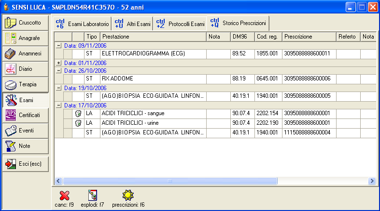
Task: Expand the Data: 01/11/2006 group
Action: [x=59, y=63]
